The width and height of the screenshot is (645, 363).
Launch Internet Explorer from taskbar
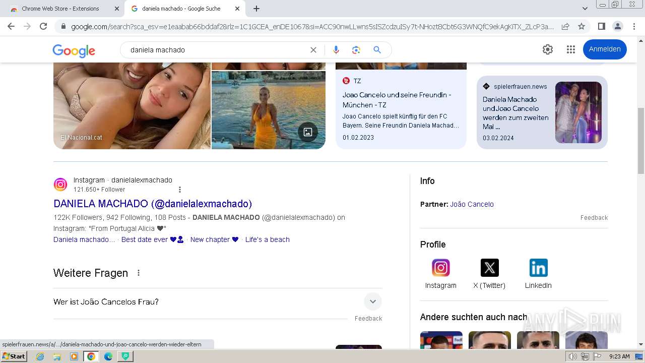pos(40,356)
